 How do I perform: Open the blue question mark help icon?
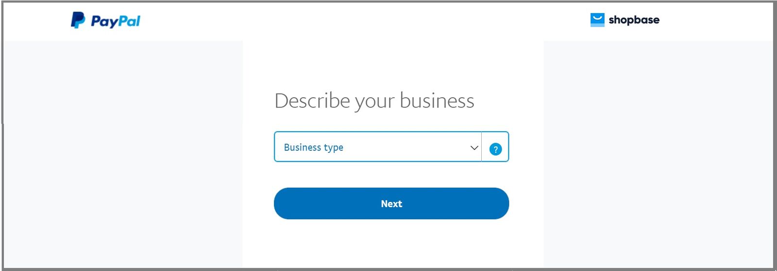495,149
